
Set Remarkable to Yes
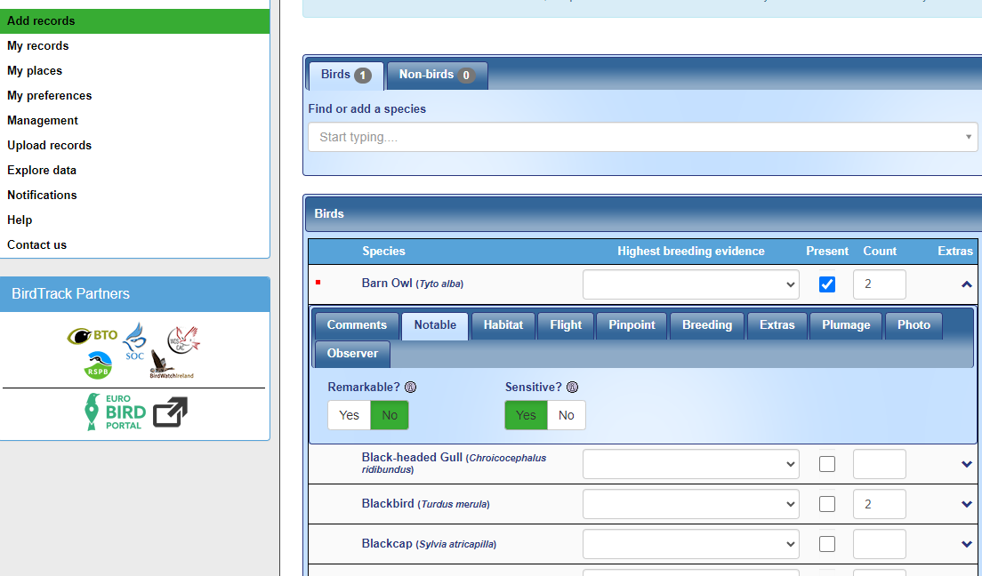click(x=349, y=415)
